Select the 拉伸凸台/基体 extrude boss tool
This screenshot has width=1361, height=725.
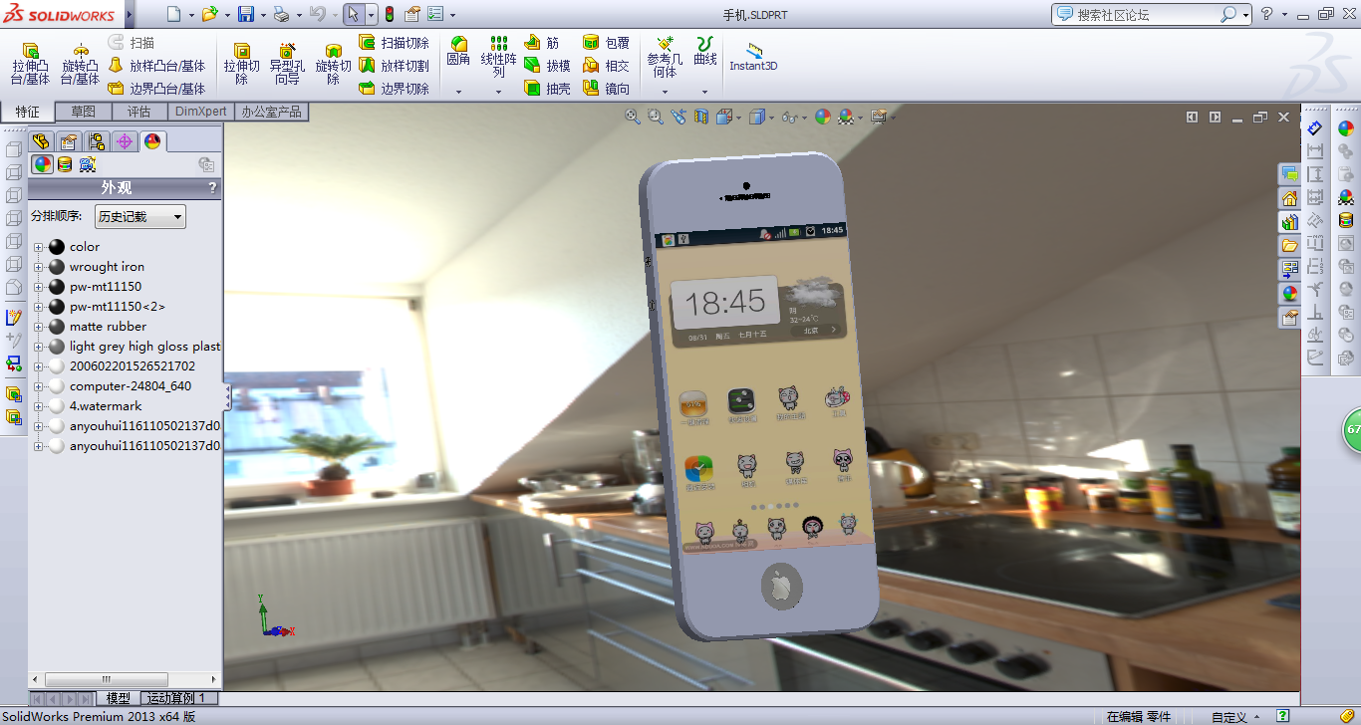[x=30, y=64]
